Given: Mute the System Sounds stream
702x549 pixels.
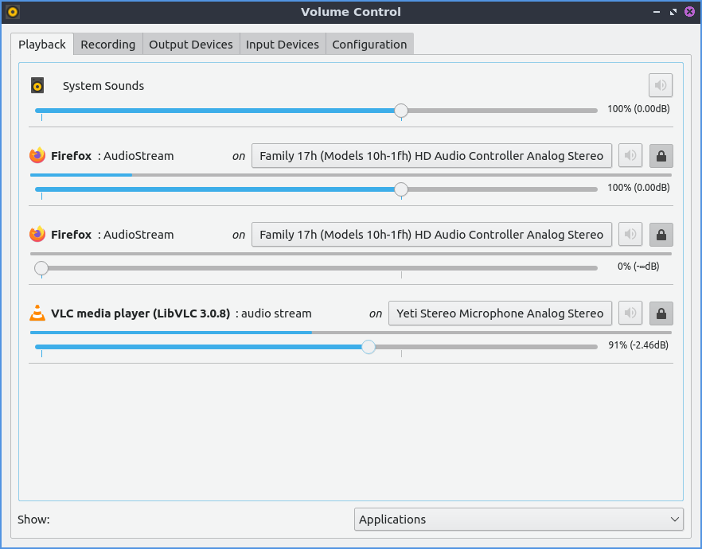Looking at the screenshot, I should pyautogui.click(x=660, y=85).
